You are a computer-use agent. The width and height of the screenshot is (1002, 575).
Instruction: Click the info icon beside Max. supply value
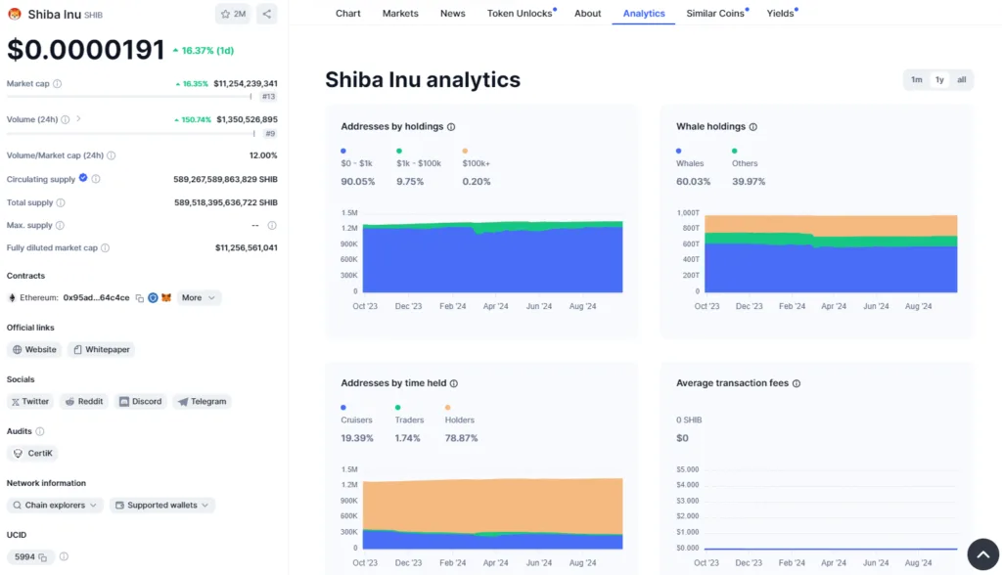272,225
